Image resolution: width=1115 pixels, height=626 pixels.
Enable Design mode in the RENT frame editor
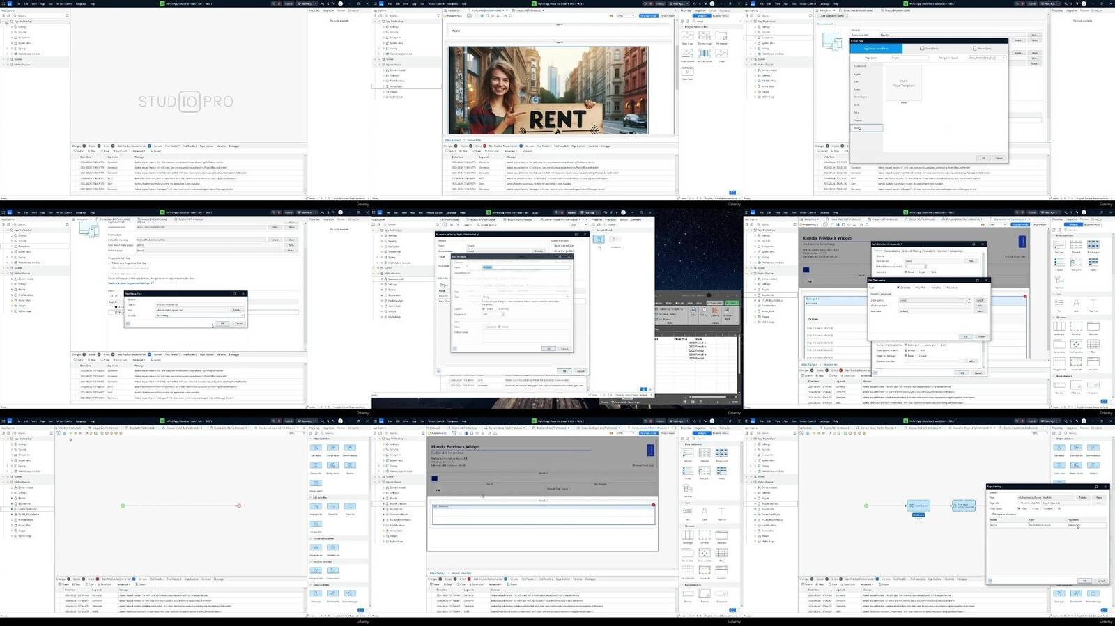coord(667,15)
